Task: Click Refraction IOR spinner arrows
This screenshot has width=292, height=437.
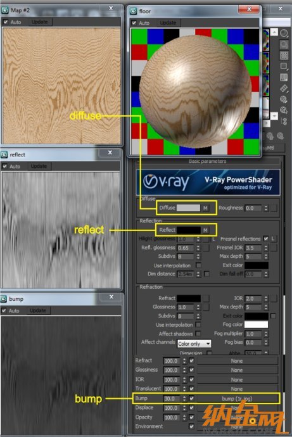Action: coord(266,298)
